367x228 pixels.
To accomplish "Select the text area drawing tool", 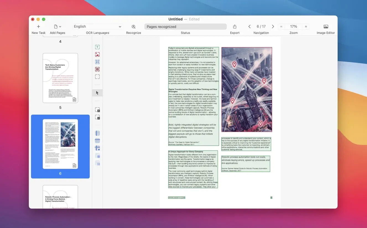I will pos(97,47).
